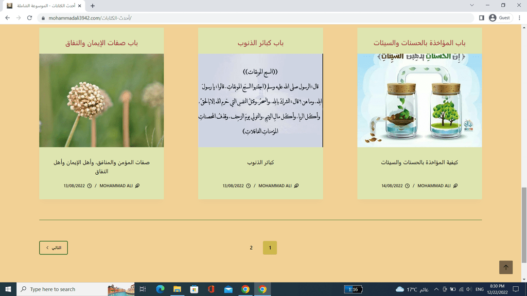Screen dimensions: 527x296
Task: Open File Explorer from taskbar
Action: 177,289
